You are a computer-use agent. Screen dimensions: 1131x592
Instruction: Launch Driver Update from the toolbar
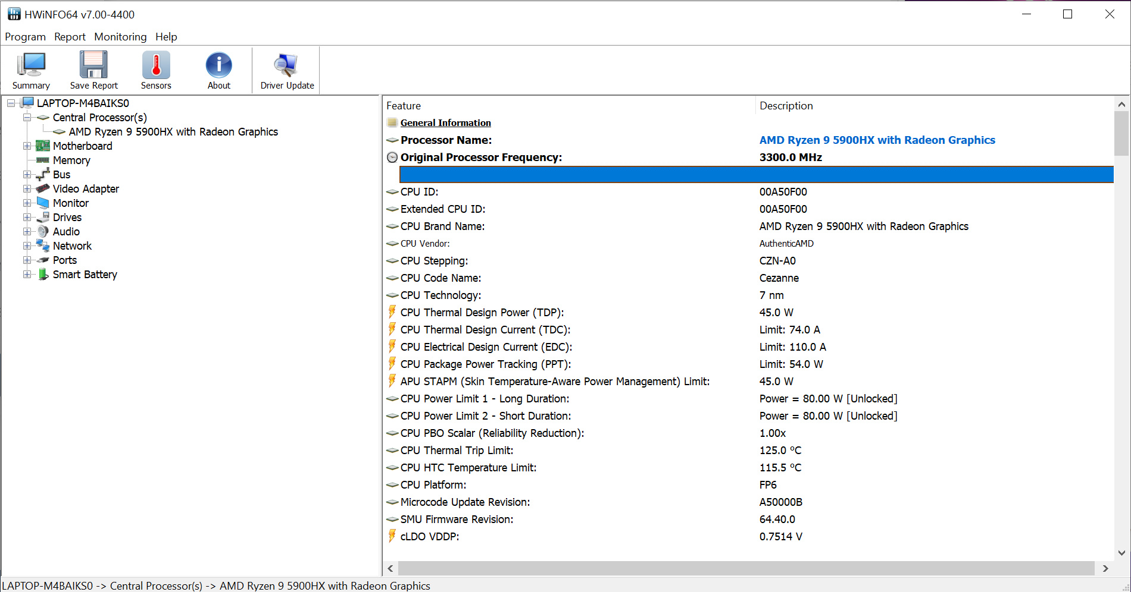(x=287, y=71)
